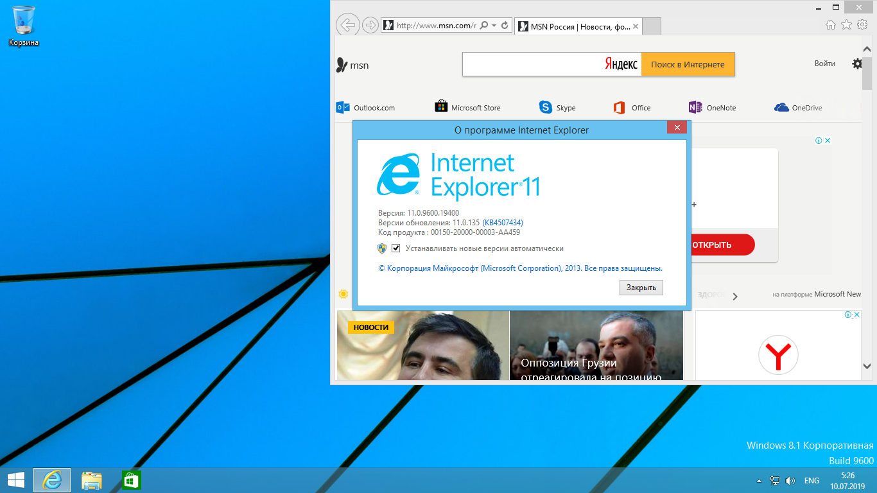Viewport: 877px width, 493px height.
Task: Close the Yandex browser ad with X
Action: coord(858,315)
